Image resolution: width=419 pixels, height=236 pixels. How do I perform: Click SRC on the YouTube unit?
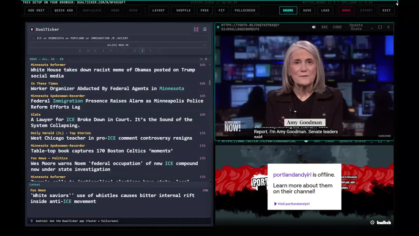[x=324, y=27]
